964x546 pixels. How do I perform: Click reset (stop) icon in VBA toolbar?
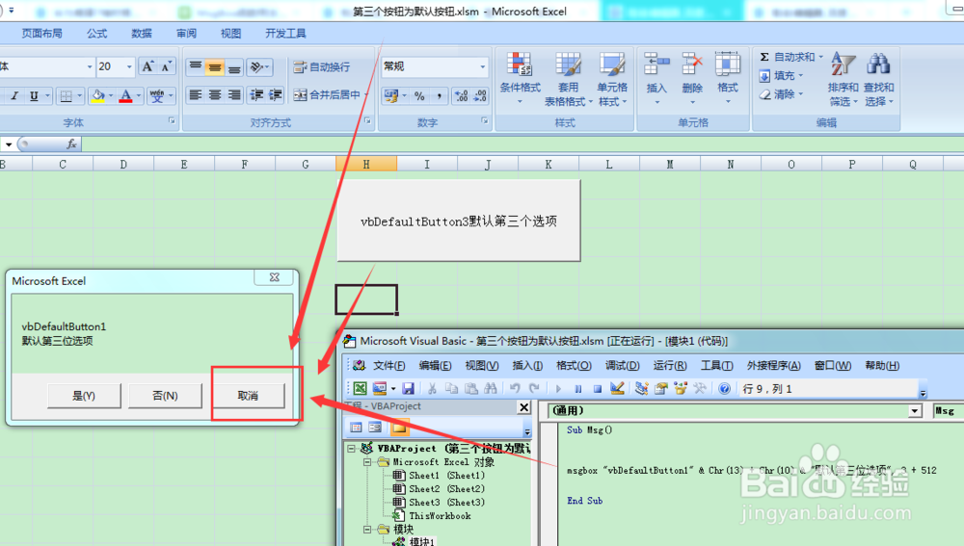(597, 389)
